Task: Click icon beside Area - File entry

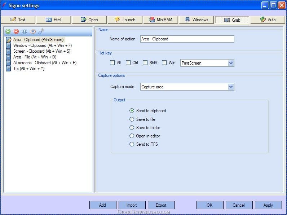Action: 8,57
